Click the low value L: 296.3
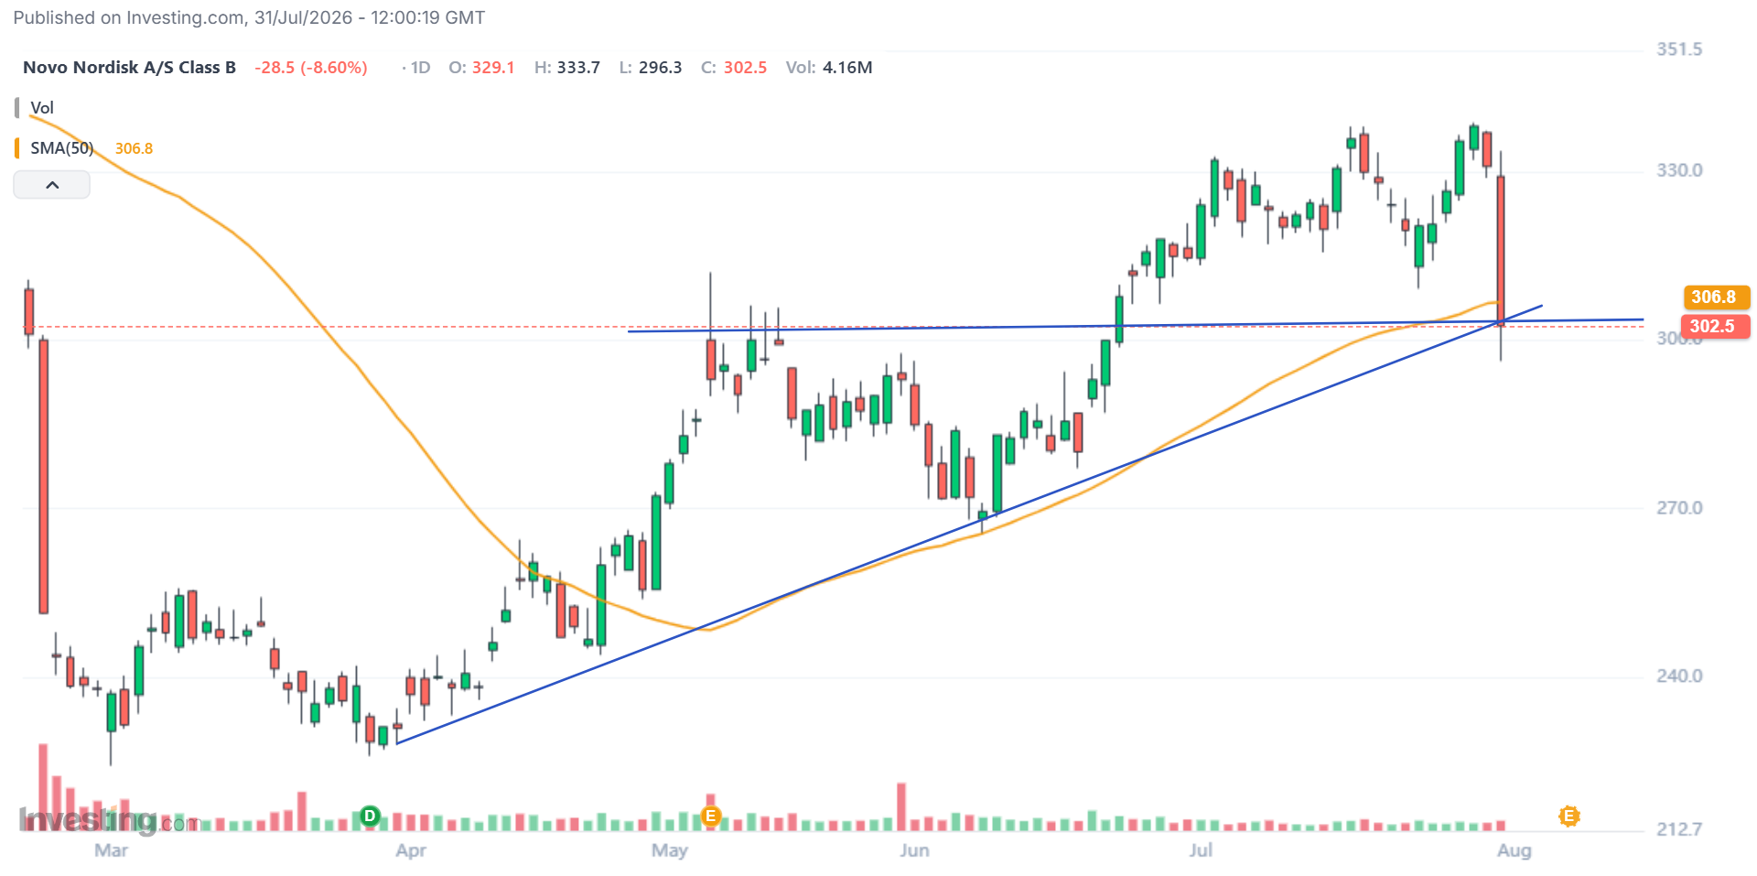The image size is (1757, 876). 651,68
